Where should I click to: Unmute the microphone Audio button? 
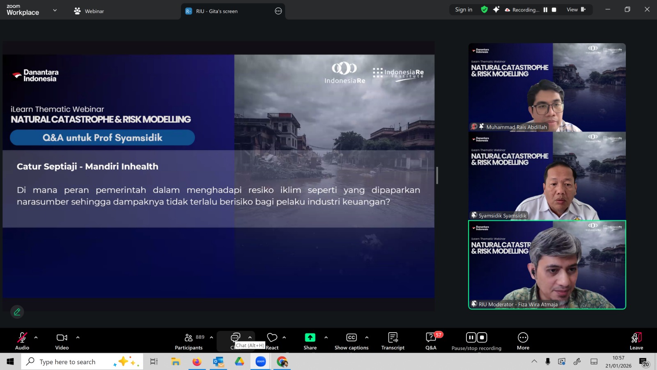tap(22, 341)
